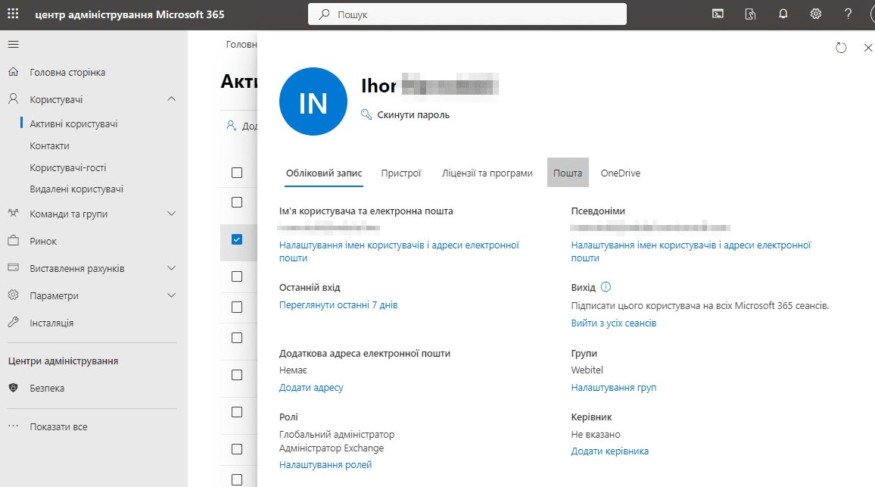Click Налаштування ролей link
The image size is (875, 487).
click(x=325, y=465)
